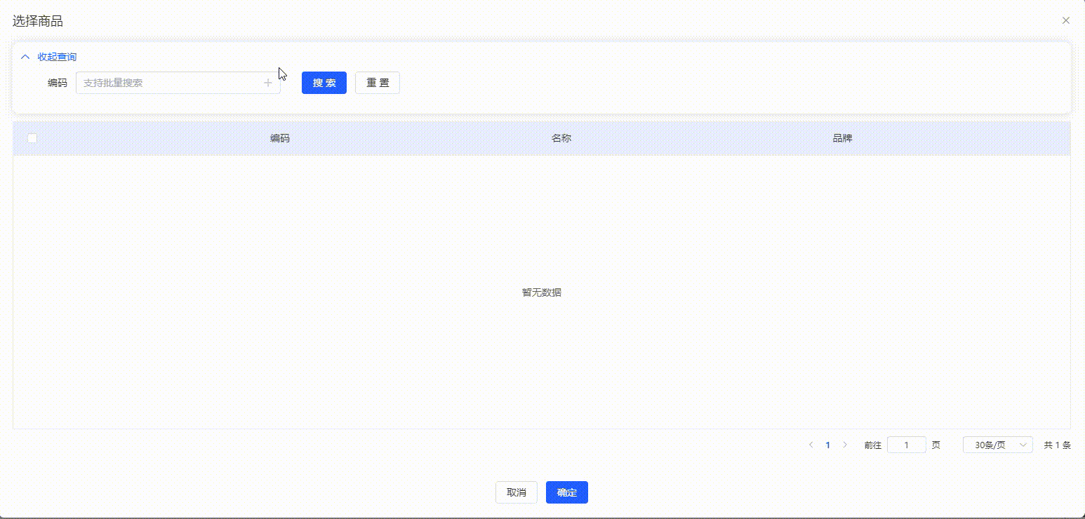Toggle the select-all checkbox in table header
The width and height of the screenshot is (1085, 519).
[32, 138]
